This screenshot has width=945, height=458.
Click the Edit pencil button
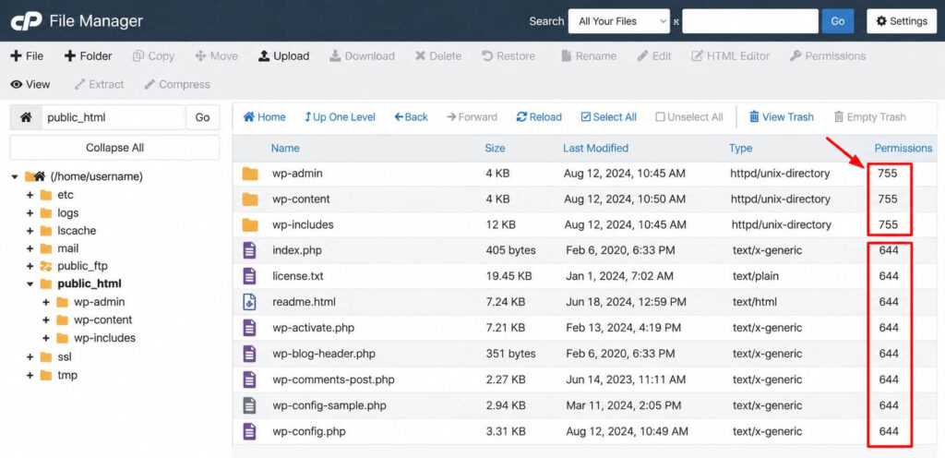click(654, 56)
